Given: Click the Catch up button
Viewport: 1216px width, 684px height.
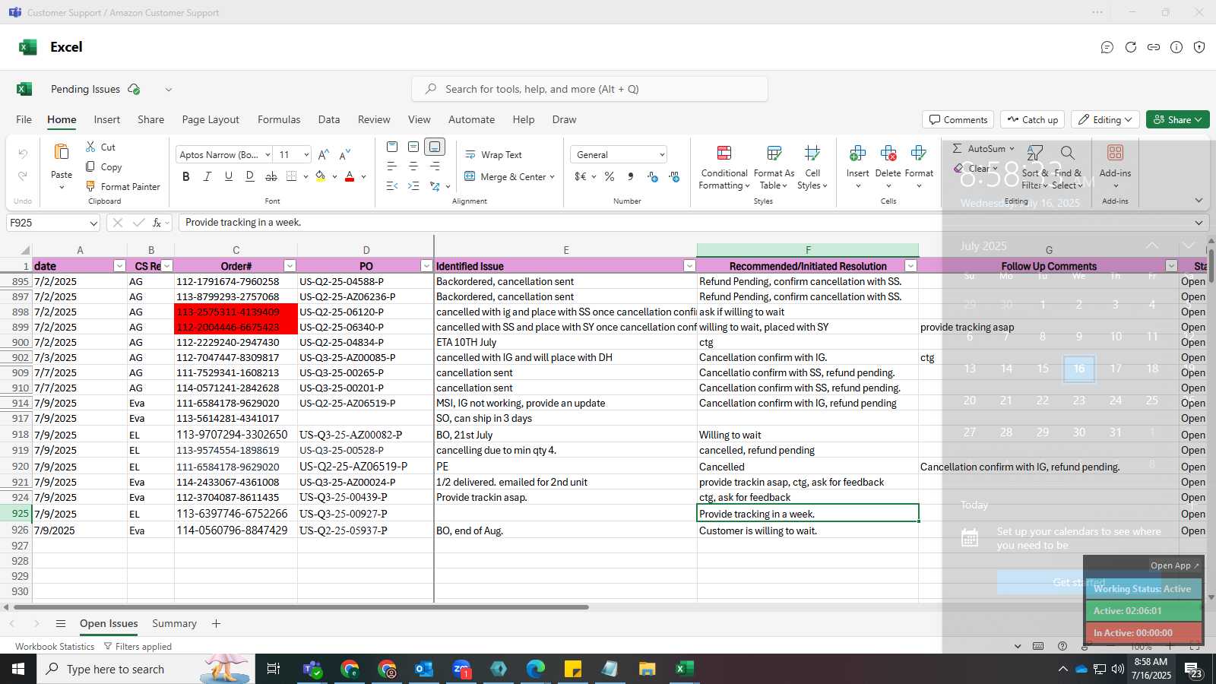Looking at the screenshot, I should [1032, 119].
